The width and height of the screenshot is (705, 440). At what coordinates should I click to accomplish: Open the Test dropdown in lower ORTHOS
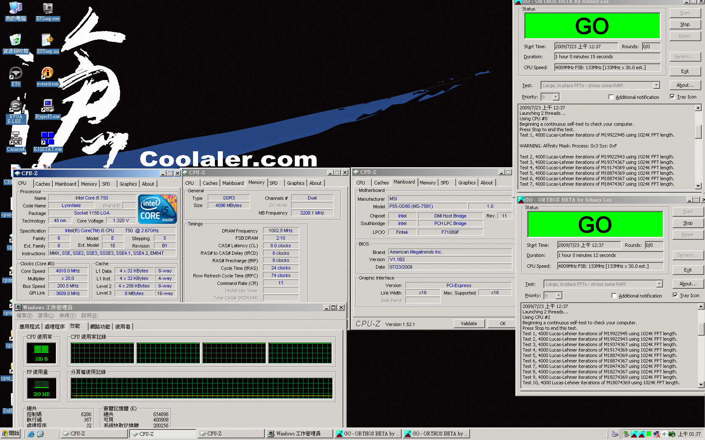tap(659, 284)
